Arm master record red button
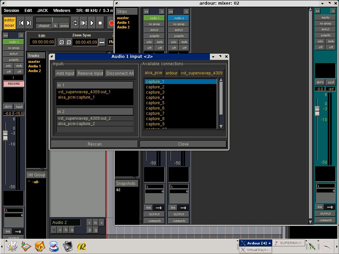 tap(111, 23)
